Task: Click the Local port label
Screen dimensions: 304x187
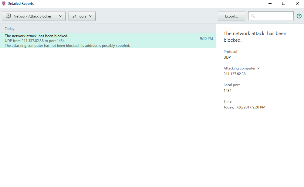Action: tap(231, 85)
